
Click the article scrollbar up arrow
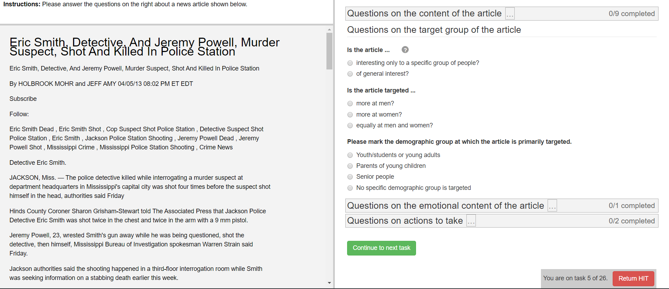(x=329, y=30)
